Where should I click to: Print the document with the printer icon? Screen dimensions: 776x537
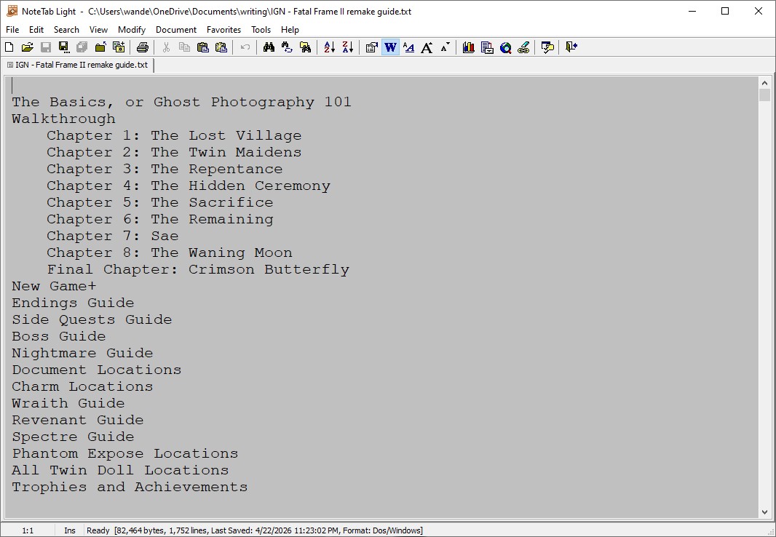pyautogui.click(x=143, y=47)
